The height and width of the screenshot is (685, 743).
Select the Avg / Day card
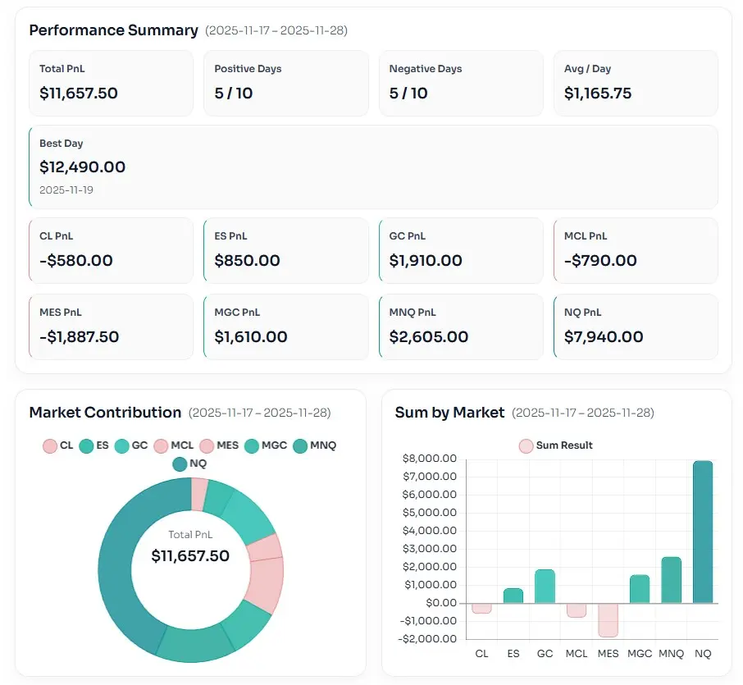[x=636, y=83]
